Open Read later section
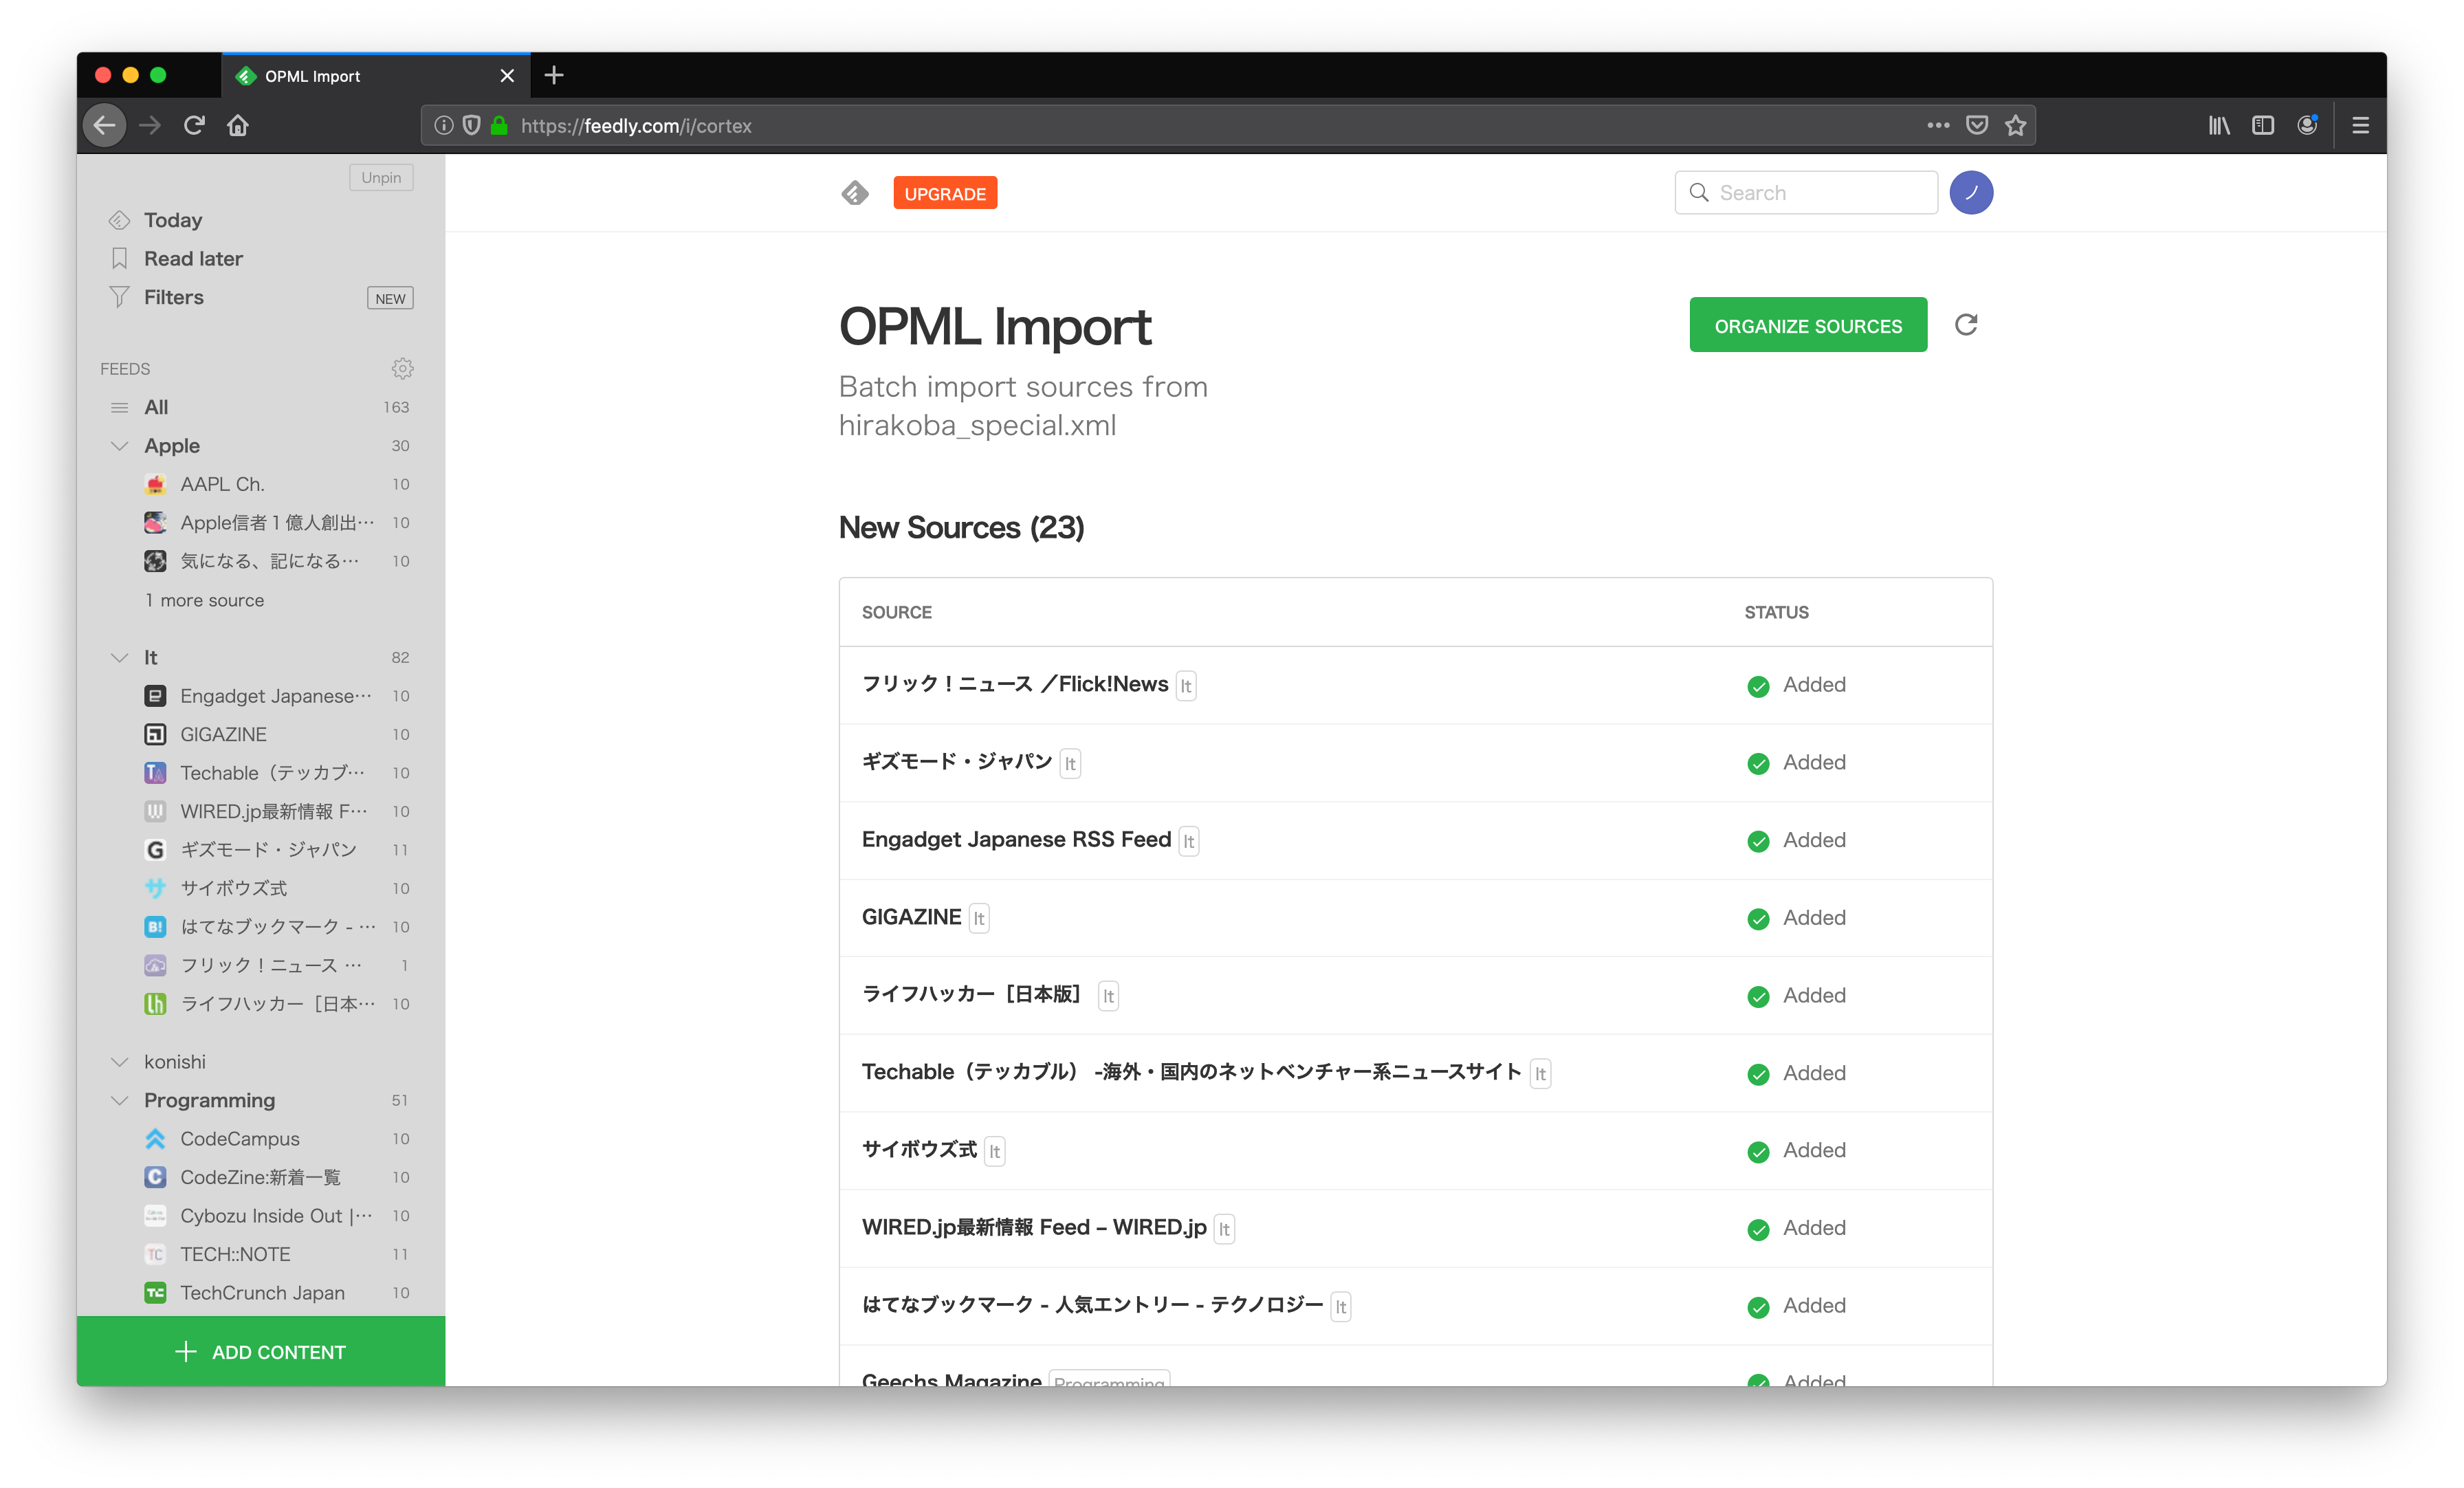Screen dimensions: 2464x1488 tap(193, 259)
